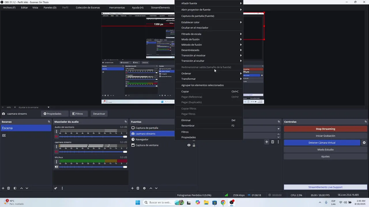Click the Desactivar button in source toolbar
Image resolution: width=369 pixels, height=207 pixels.
[99, 114]
